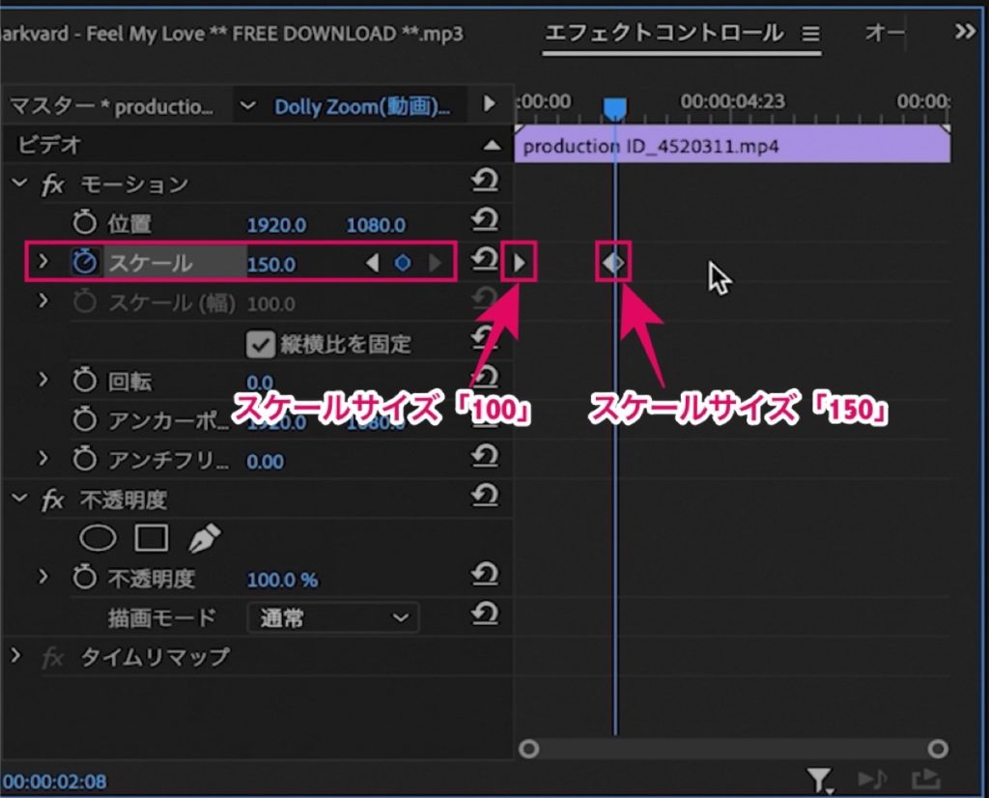Open the 描画モード 通常 dropdown
The width and height of the screenshot is (989, 798).
[x=332, y=617]
